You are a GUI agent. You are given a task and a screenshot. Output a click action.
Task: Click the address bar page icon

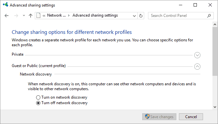38,15
